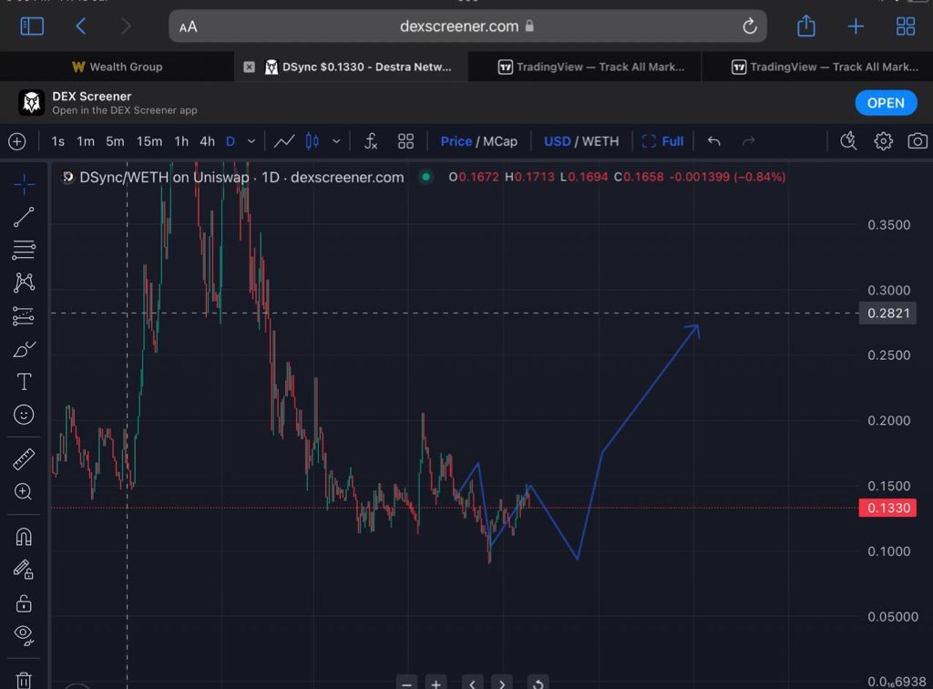Select the pattern drawing tool
This screenshot has height=689, width=933.
tap(24, 282)
